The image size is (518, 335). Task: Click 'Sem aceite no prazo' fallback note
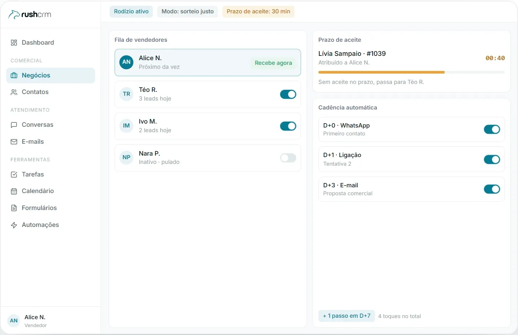tap(371, 82)
